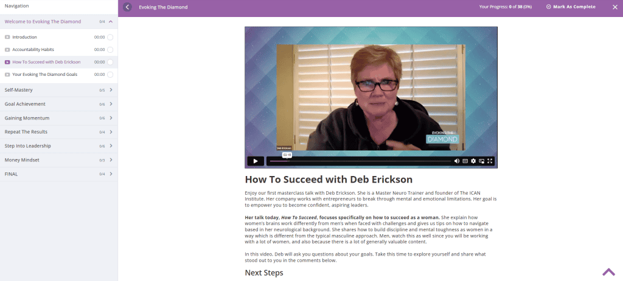
Task: Enter fullscreen video mode
Action: click(x=490, y=161)
